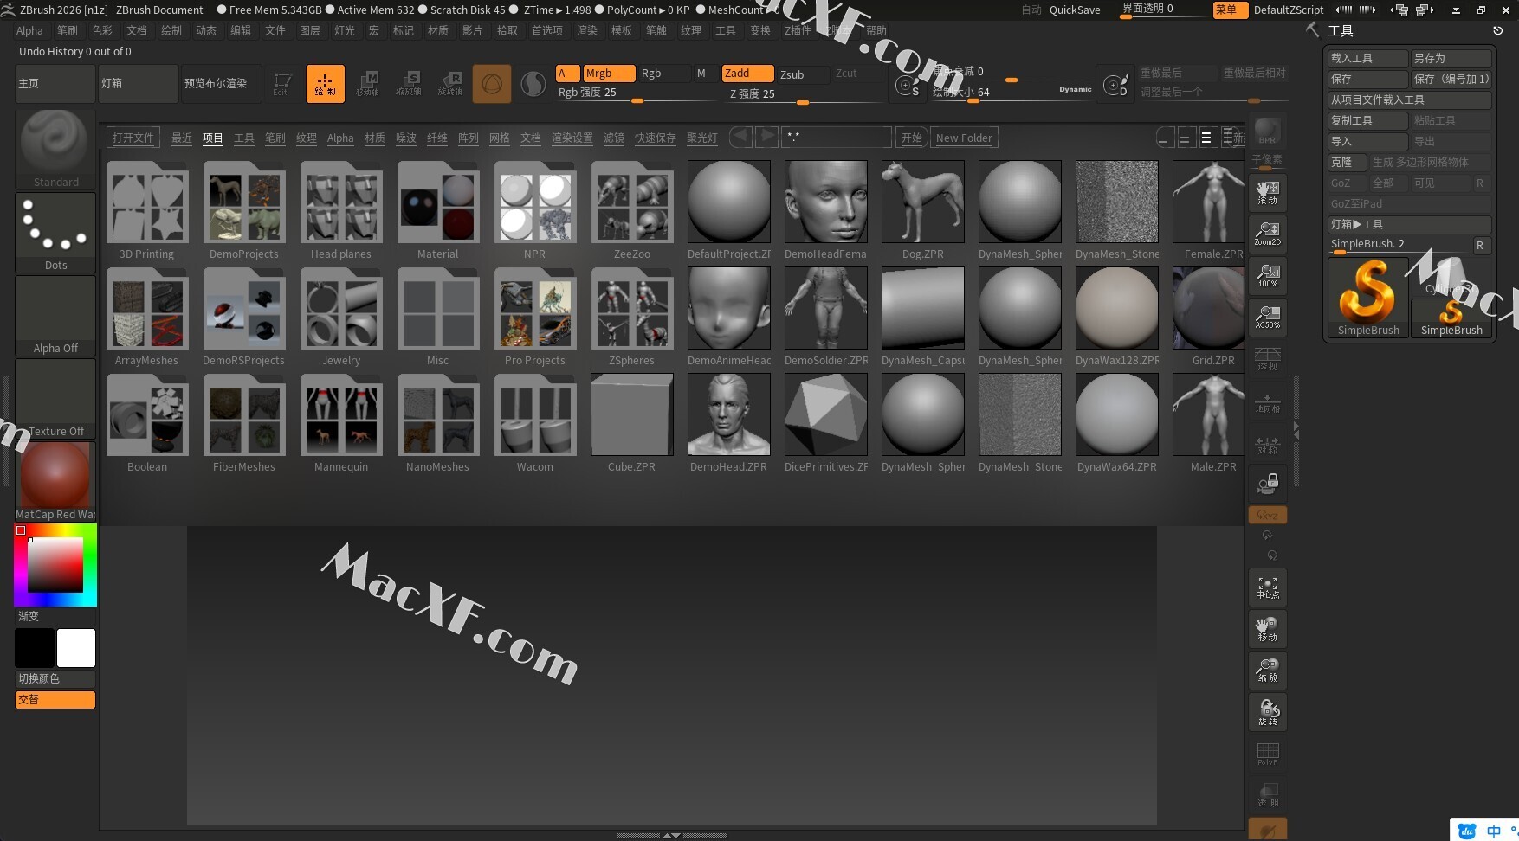The width and height of the screenshot is (1519, 841).
Task: Toggle the XYZ rotation button
Action: [x=1267, y=515]
